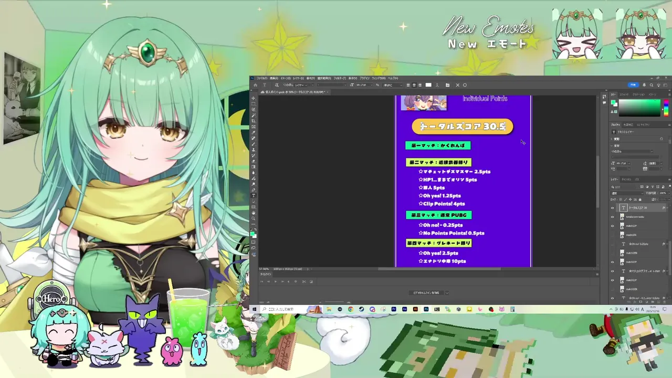This screenshot has height=378, width=672.
Task: Select the Magic Wand tool
Action: coord(254,114)
